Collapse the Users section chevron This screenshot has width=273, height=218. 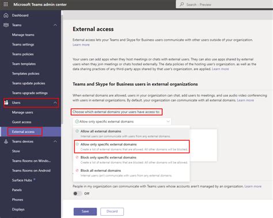(55, 103)
